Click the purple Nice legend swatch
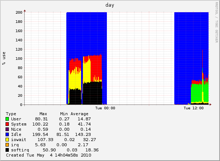This screenshot has width=220, height=161. [x=7, y=129]
